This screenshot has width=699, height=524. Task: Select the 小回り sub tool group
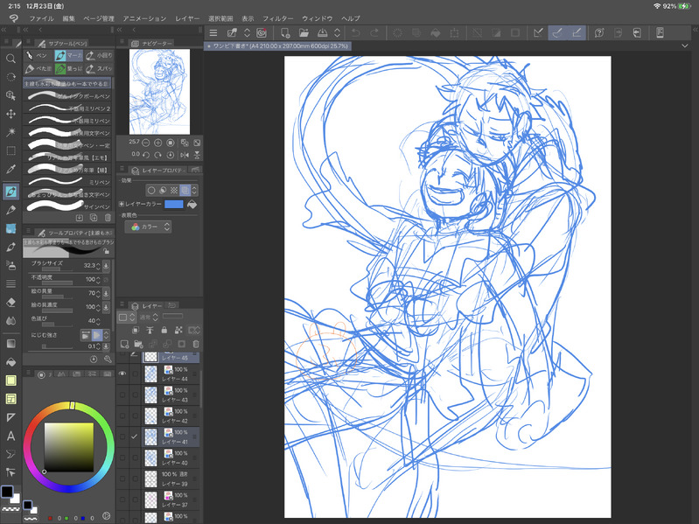99,55
